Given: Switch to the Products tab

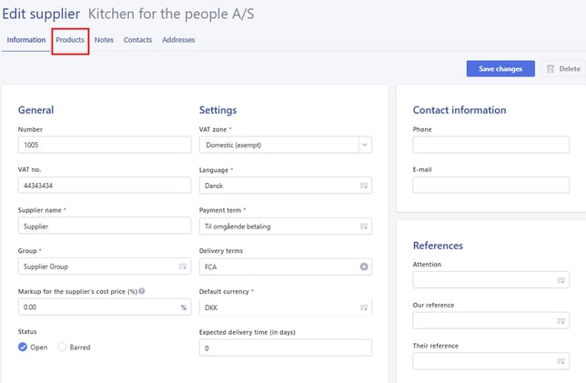Looking at the screenshot, I should [70, 40].
